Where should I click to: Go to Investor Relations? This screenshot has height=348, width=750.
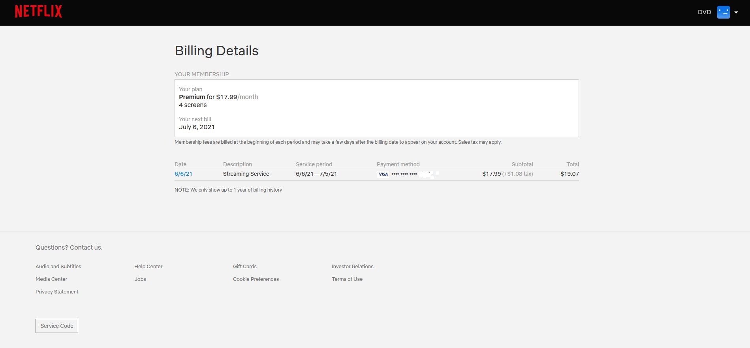[352, 267]
